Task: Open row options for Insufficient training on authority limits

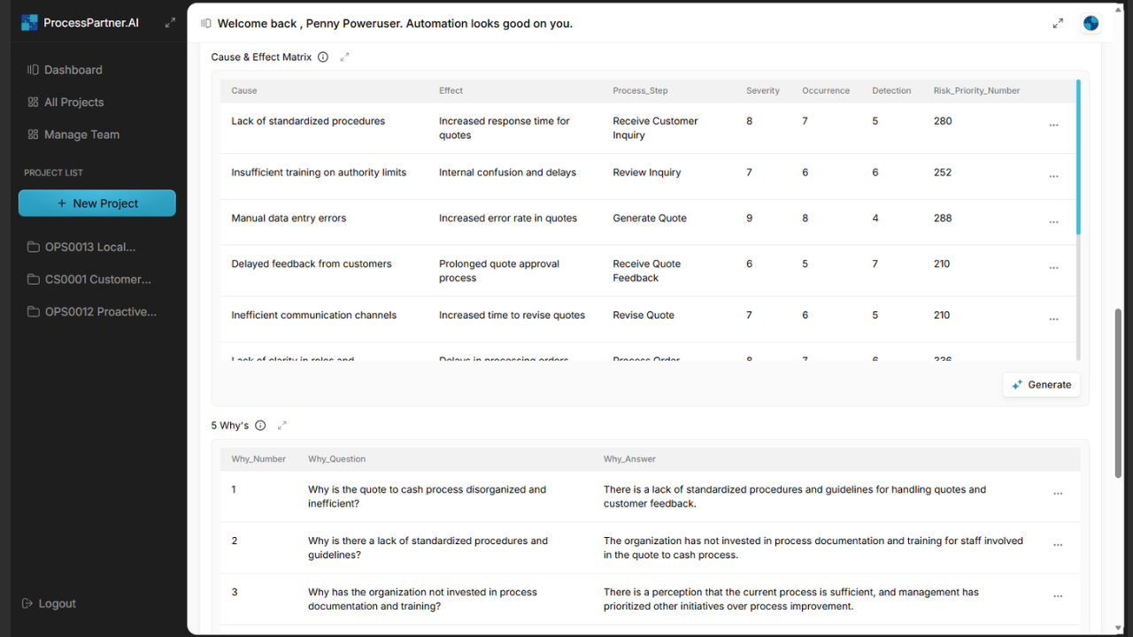Action: [x=1053, y=177]
